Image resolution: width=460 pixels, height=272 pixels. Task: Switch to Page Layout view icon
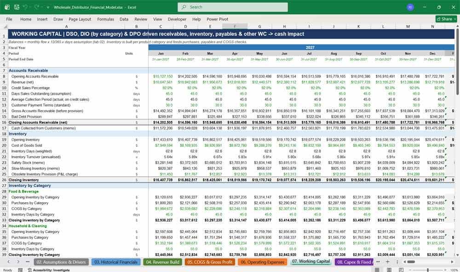389,270
